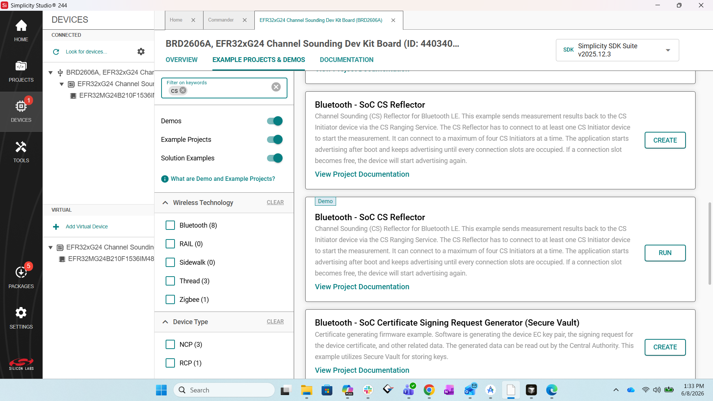Screen dimensions: 713x401
Task: Open What are Demo and Example Projects link
Action: [223, 179]
